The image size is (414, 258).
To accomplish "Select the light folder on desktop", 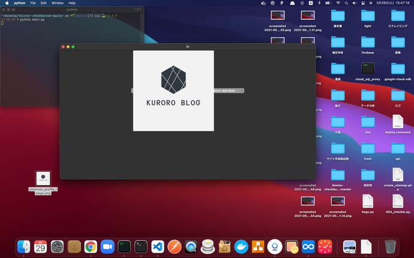I will coord(368,18).
